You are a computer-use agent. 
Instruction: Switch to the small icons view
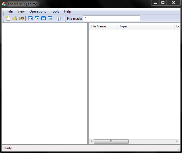(37, 18)
